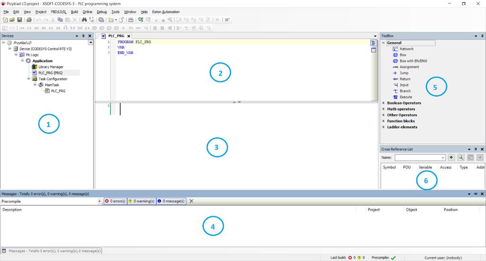The height and width of the screenshot is (261, 486).
Task: Toggle the 0 error(s) filter
Action: click(x=115, y=201)
